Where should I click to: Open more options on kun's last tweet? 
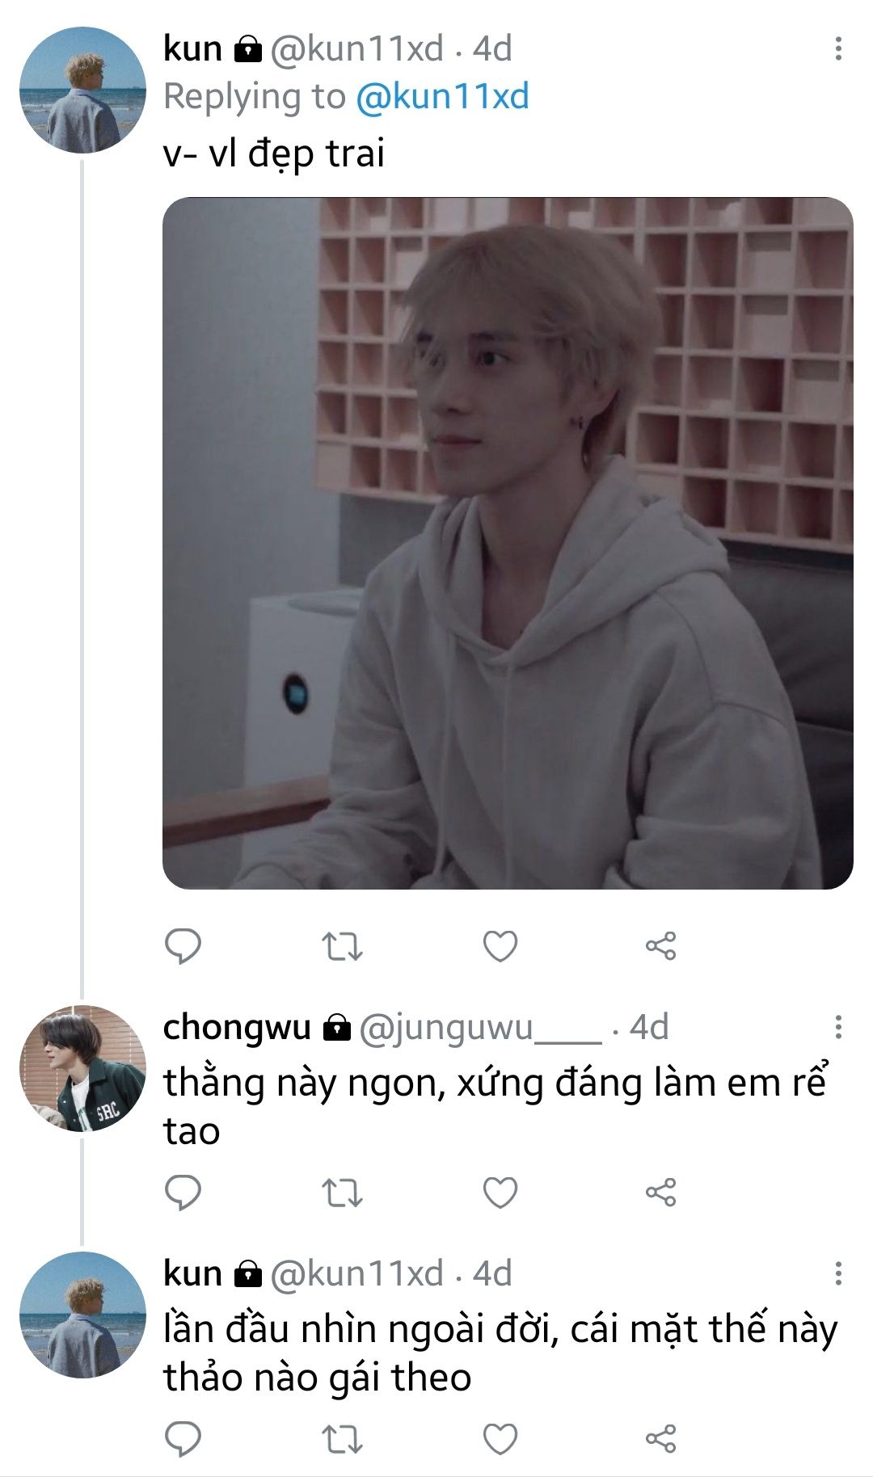838,1273
